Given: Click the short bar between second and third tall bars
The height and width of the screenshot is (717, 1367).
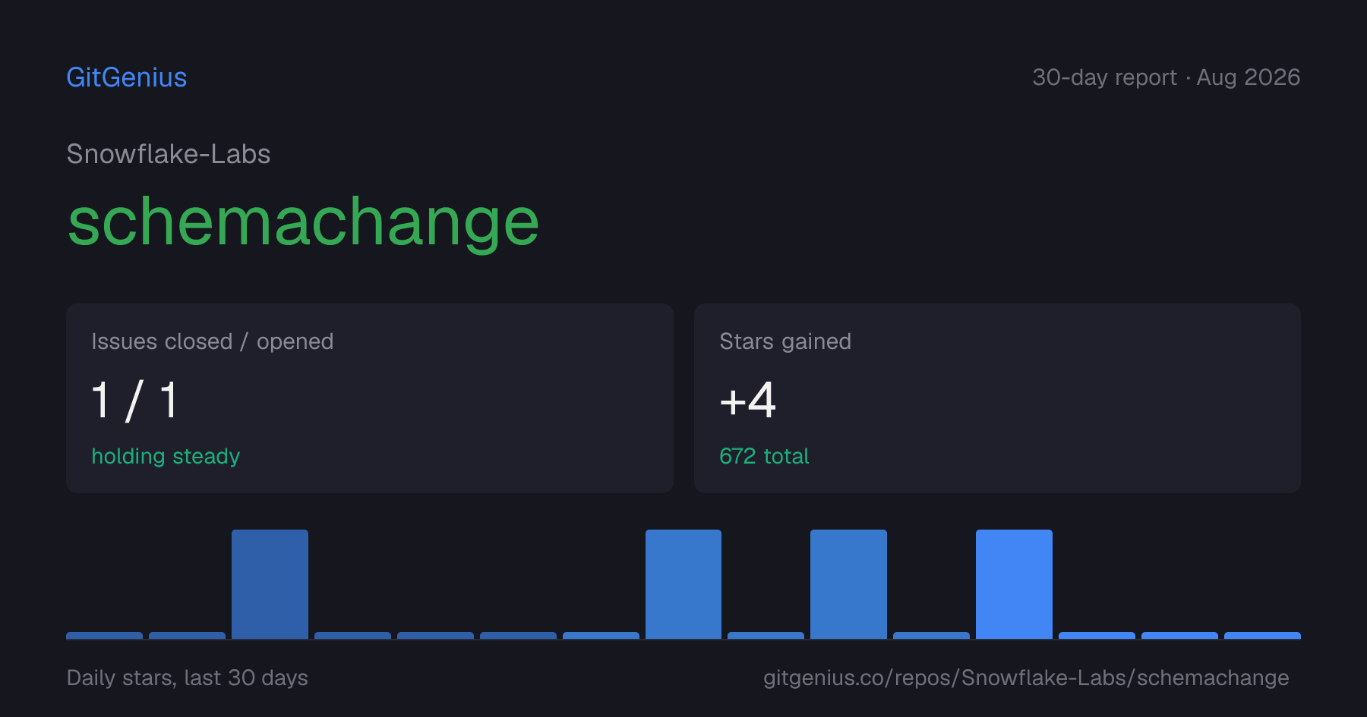Looking at the screenshot, I should click(x=766, y=635).
